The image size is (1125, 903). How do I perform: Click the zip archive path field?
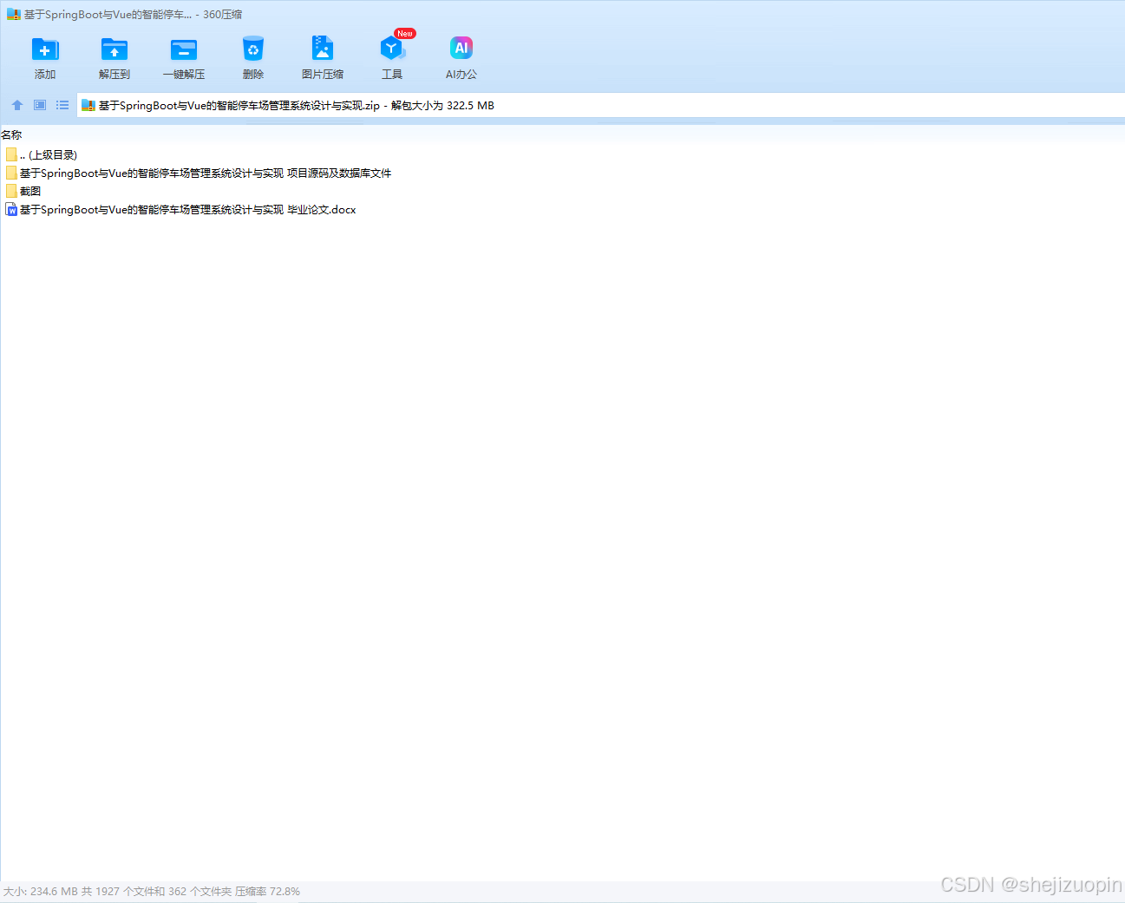600,105
